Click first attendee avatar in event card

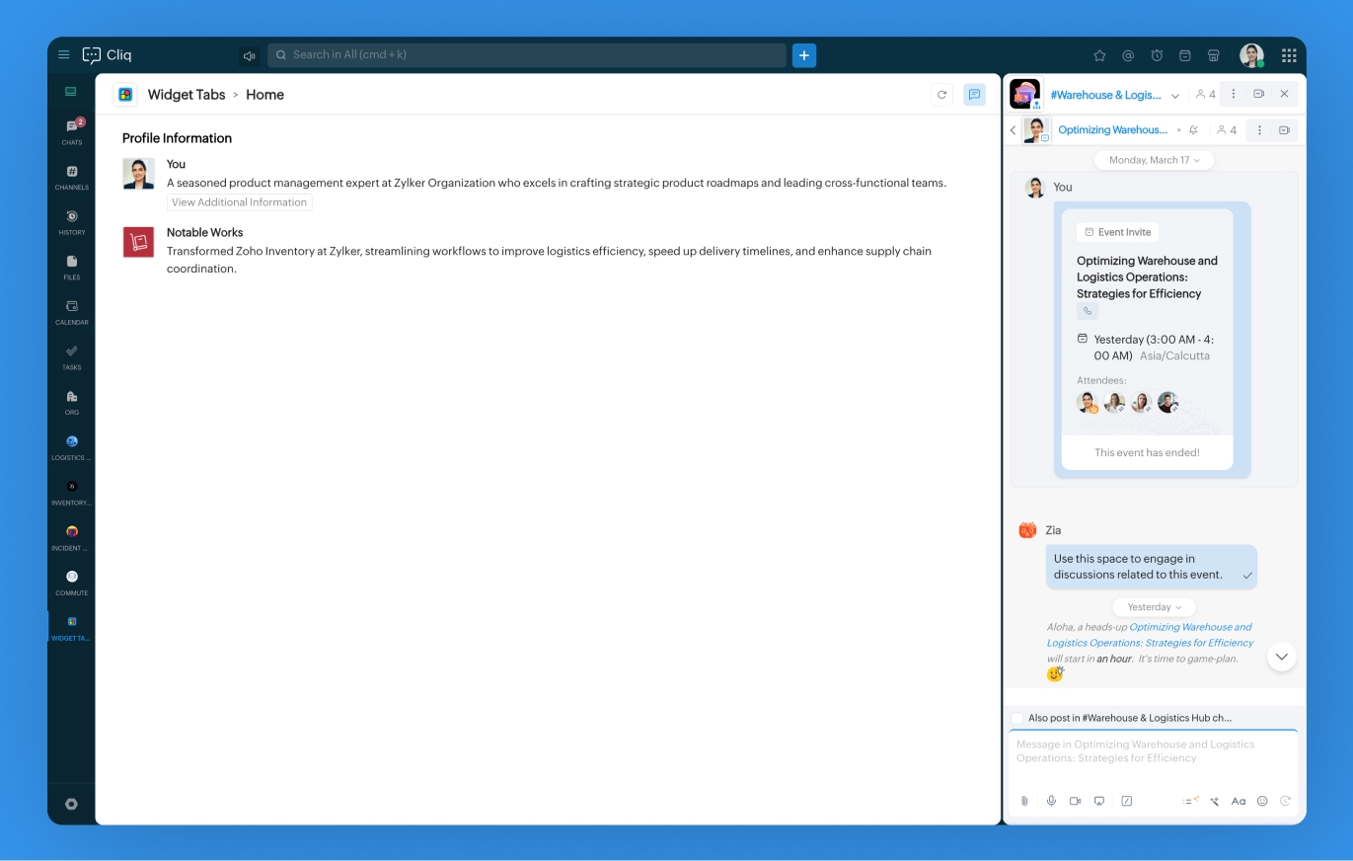(1088, 402)
